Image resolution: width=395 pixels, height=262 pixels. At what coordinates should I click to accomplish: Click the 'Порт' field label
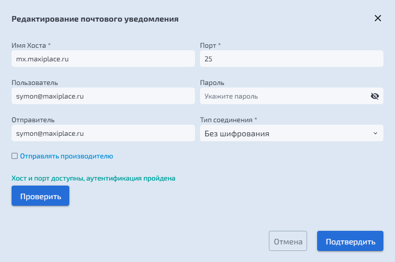point(211,46)
